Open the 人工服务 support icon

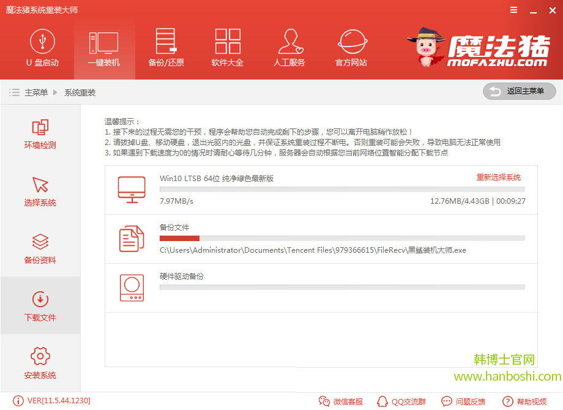289,43
